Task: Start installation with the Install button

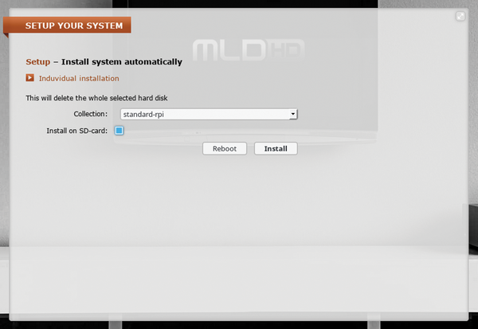Action: (x=276, y=148)
